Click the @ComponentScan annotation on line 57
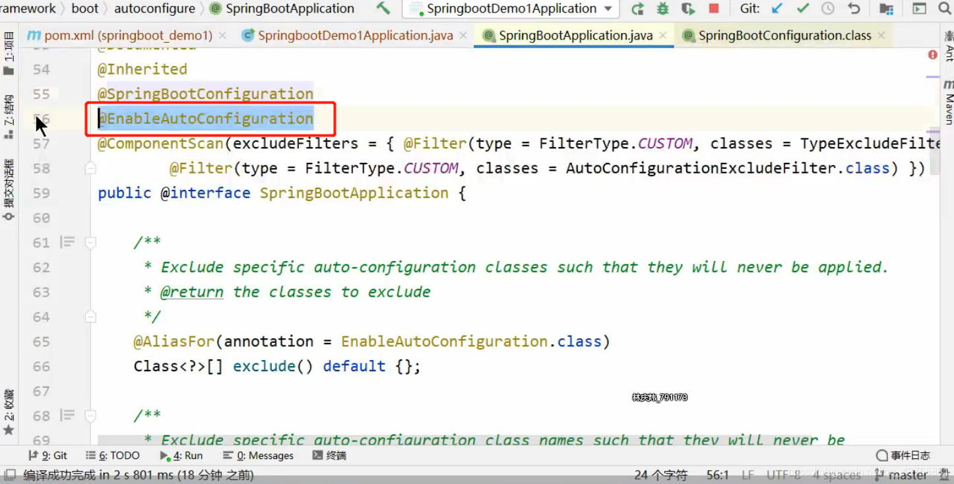Screen dimensions: 954x484 160,144
